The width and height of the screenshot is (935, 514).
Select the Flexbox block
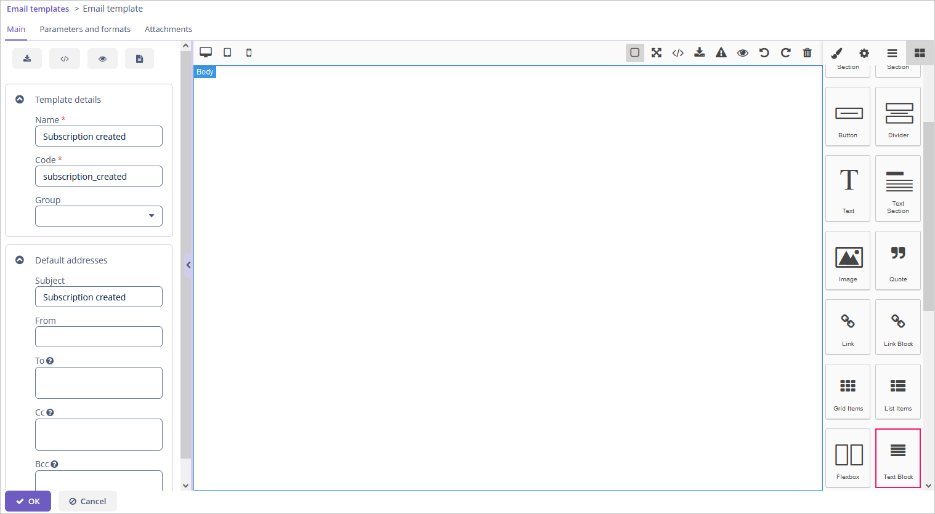pos(848,458)
